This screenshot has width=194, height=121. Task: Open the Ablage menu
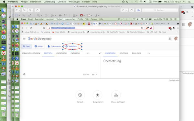click(24, 2)
